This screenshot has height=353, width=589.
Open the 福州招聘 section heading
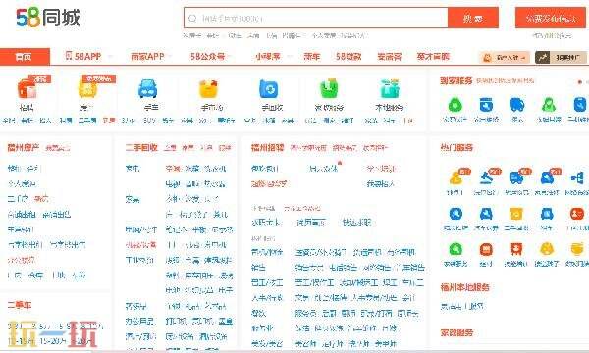point(267,148)
